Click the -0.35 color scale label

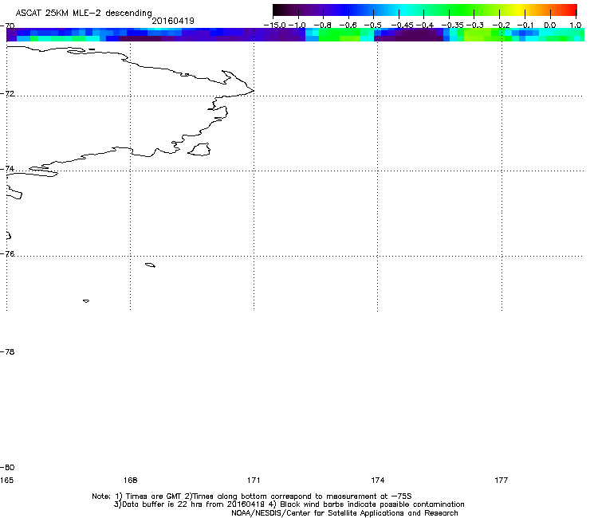(x=452, y=26)
